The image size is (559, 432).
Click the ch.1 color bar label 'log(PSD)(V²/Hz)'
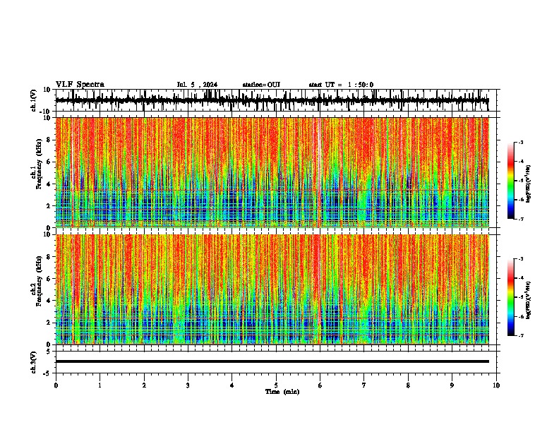[x=529, y=184]
